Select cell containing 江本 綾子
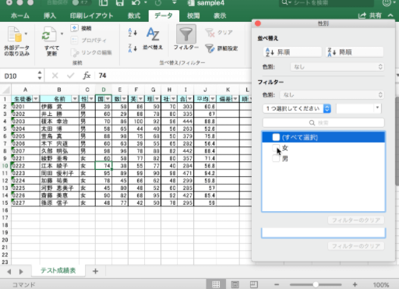Viewport: 399px width, 289px height. point(59,166)
